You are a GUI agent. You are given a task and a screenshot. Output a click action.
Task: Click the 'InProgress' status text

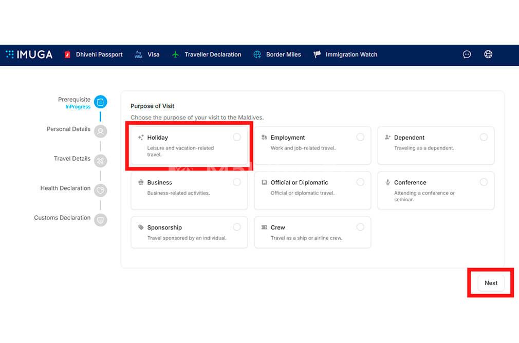(x=78, y=106)
